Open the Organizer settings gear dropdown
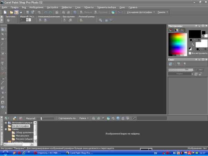Image resolution: width=208 pixels, height=156 pixels. pyautogui.click(x=7, y=118)
